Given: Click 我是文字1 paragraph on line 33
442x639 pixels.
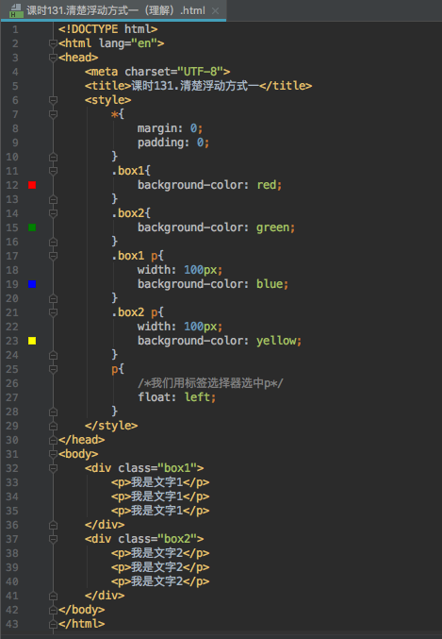Looking at the screenshot, I should (156, 482).
